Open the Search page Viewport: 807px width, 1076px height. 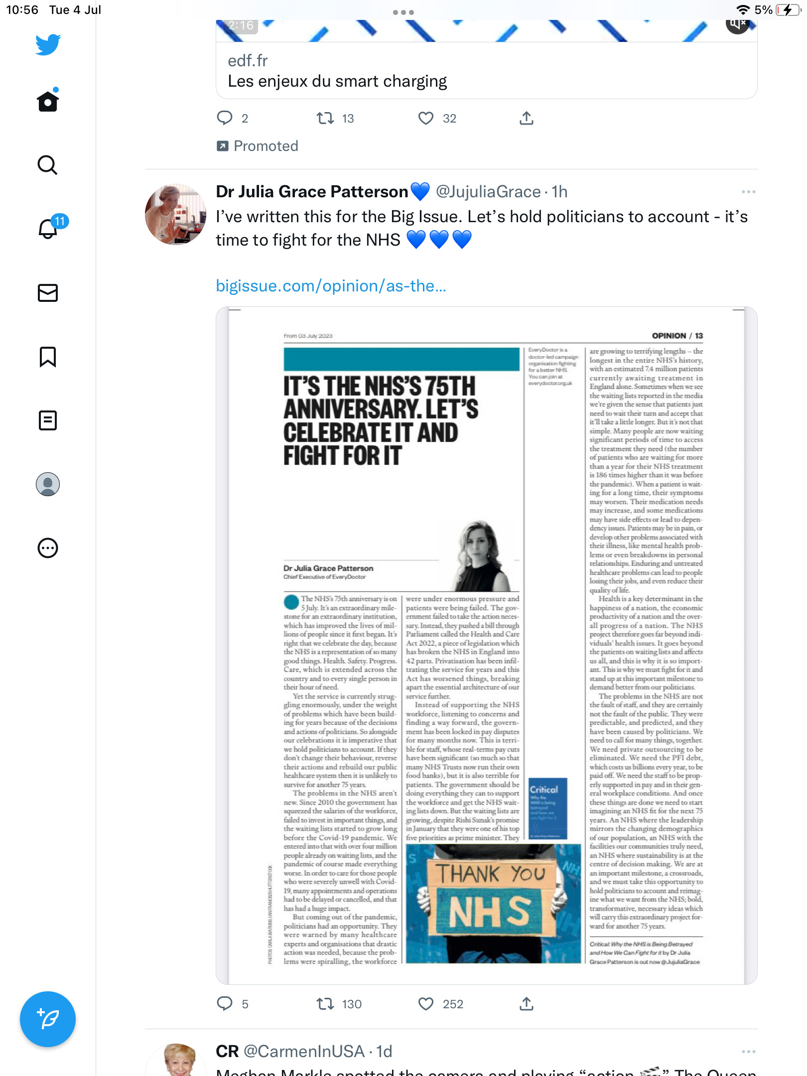click(48, 165)
